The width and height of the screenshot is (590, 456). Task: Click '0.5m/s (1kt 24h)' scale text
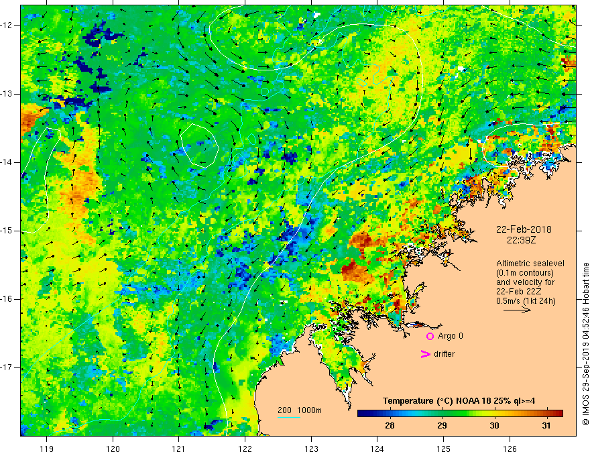coord(526,301)
